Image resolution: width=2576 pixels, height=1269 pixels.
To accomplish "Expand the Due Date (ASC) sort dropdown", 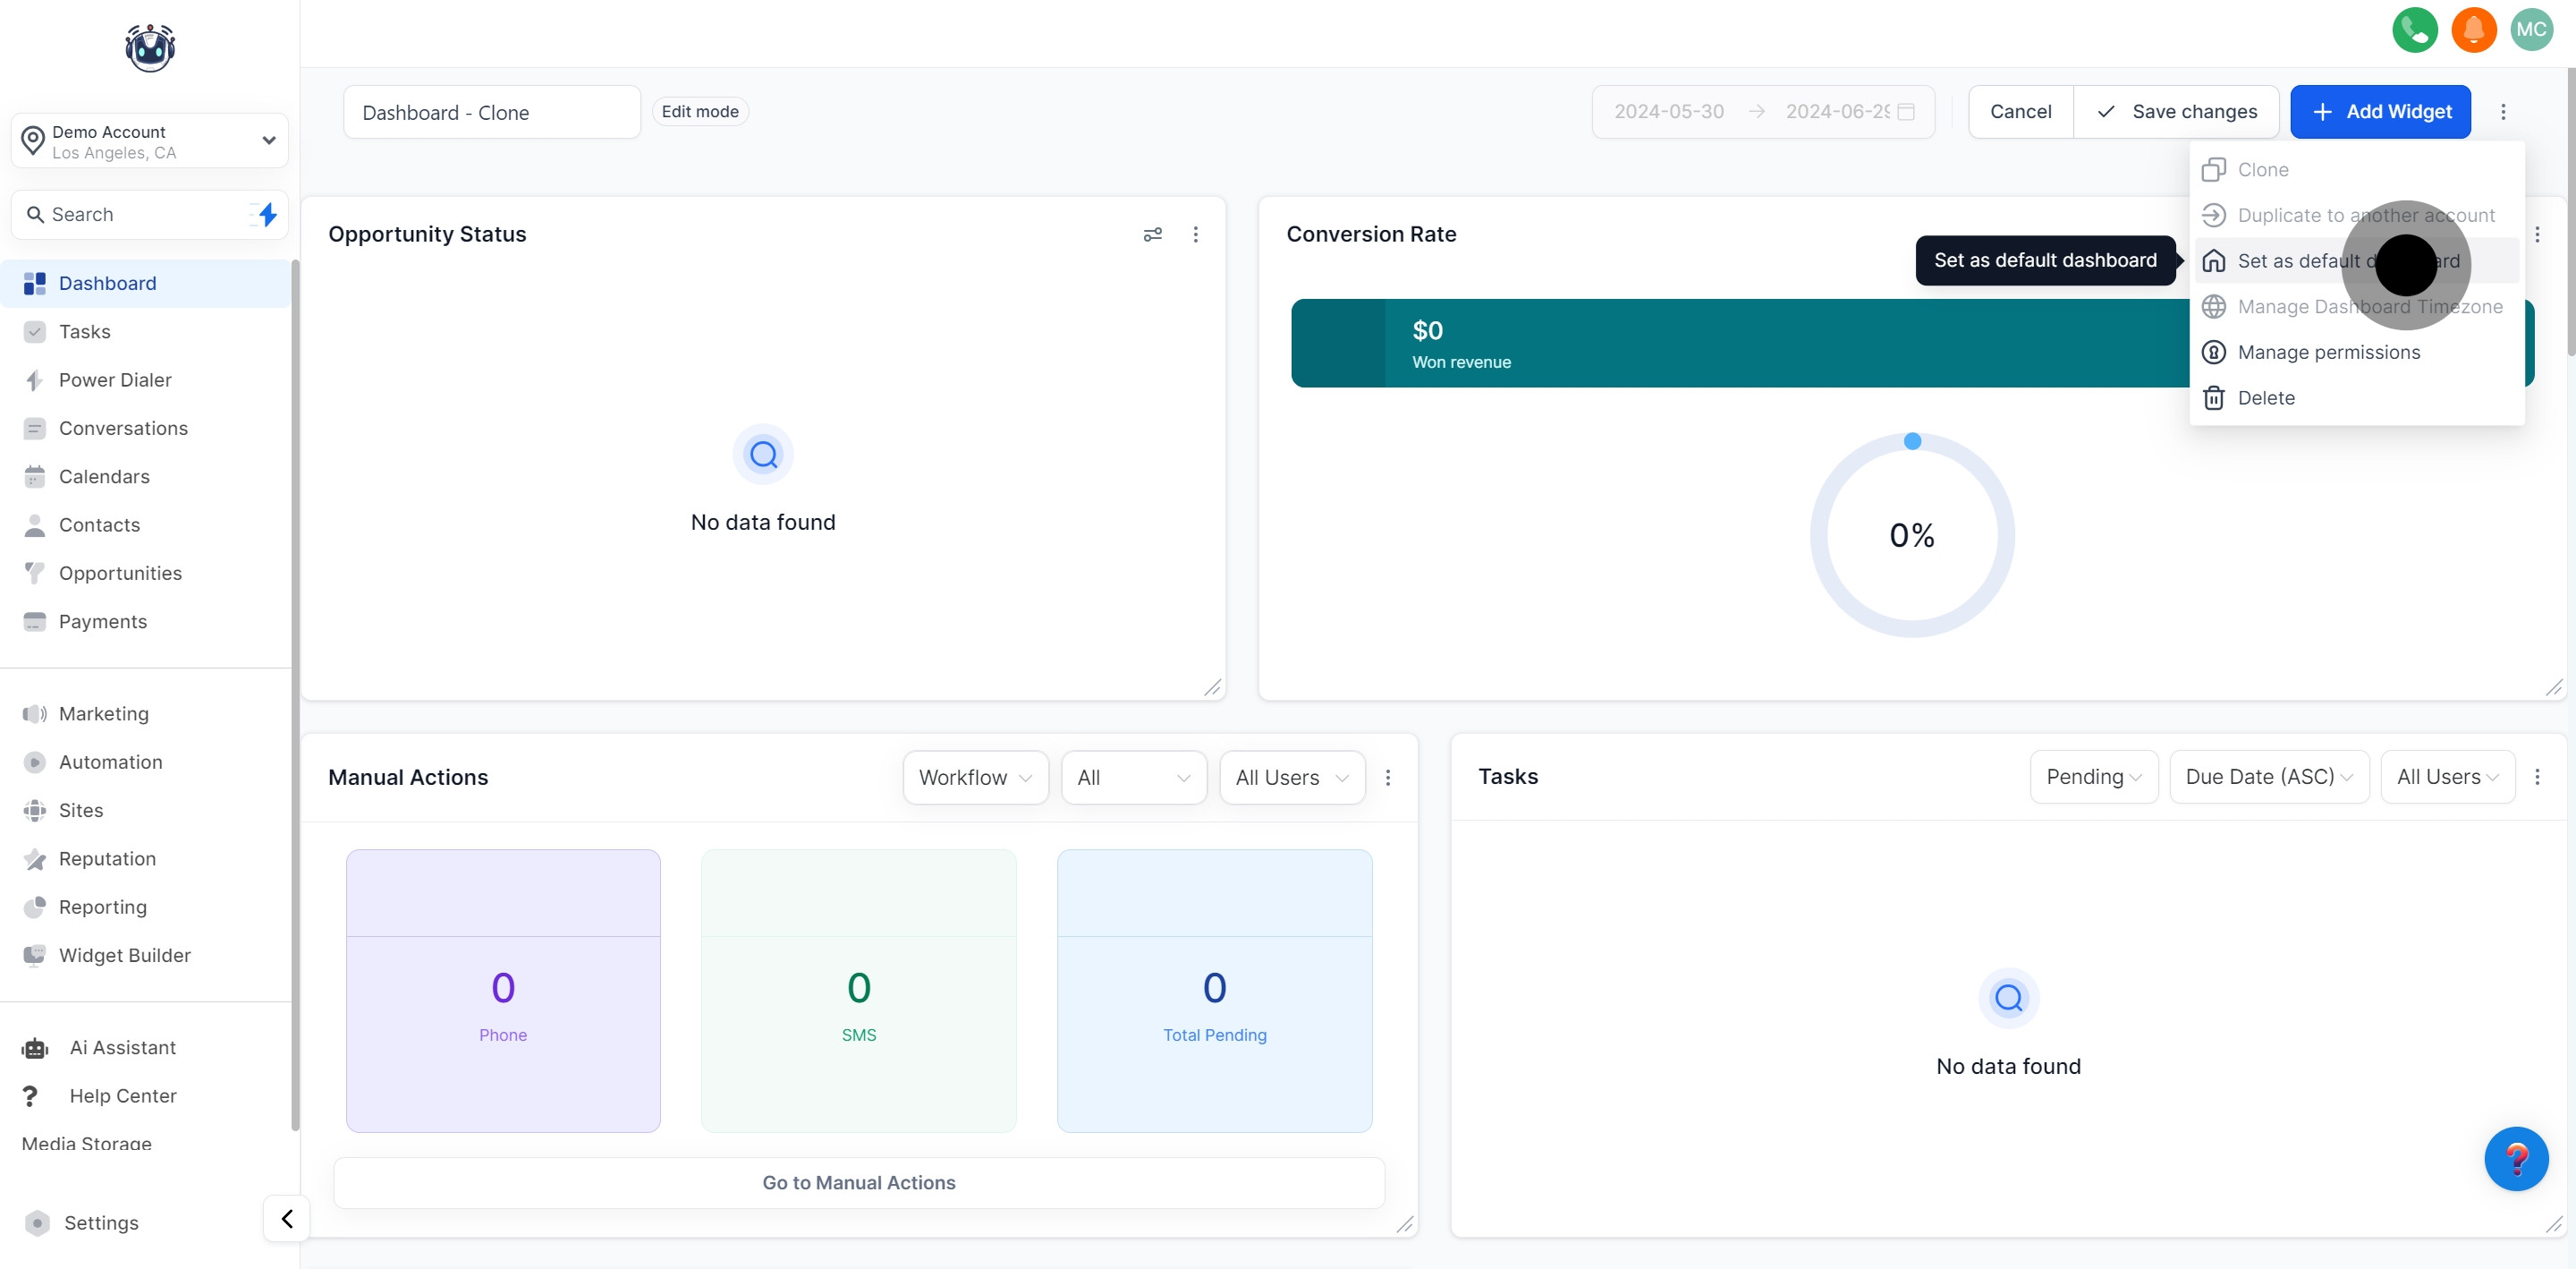I will 2268,777.
